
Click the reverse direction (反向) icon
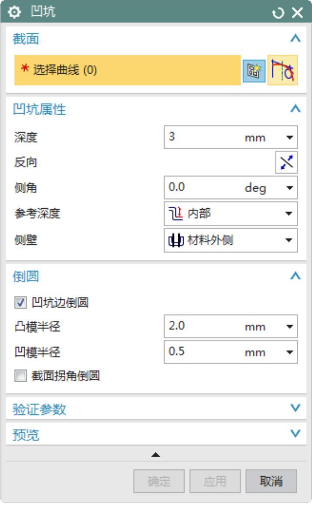click(286, 163)
